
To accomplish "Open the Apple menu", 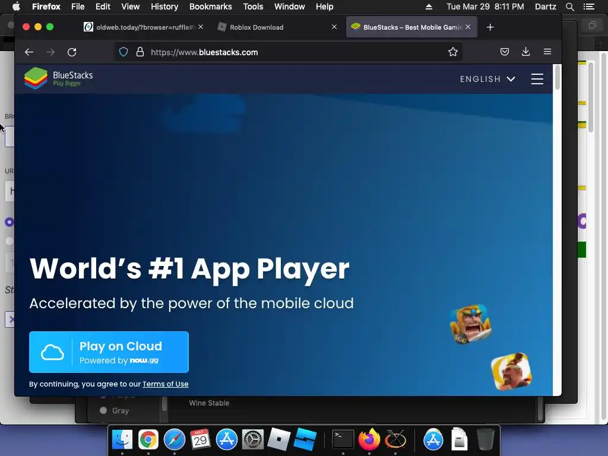I will click(16, 7).
